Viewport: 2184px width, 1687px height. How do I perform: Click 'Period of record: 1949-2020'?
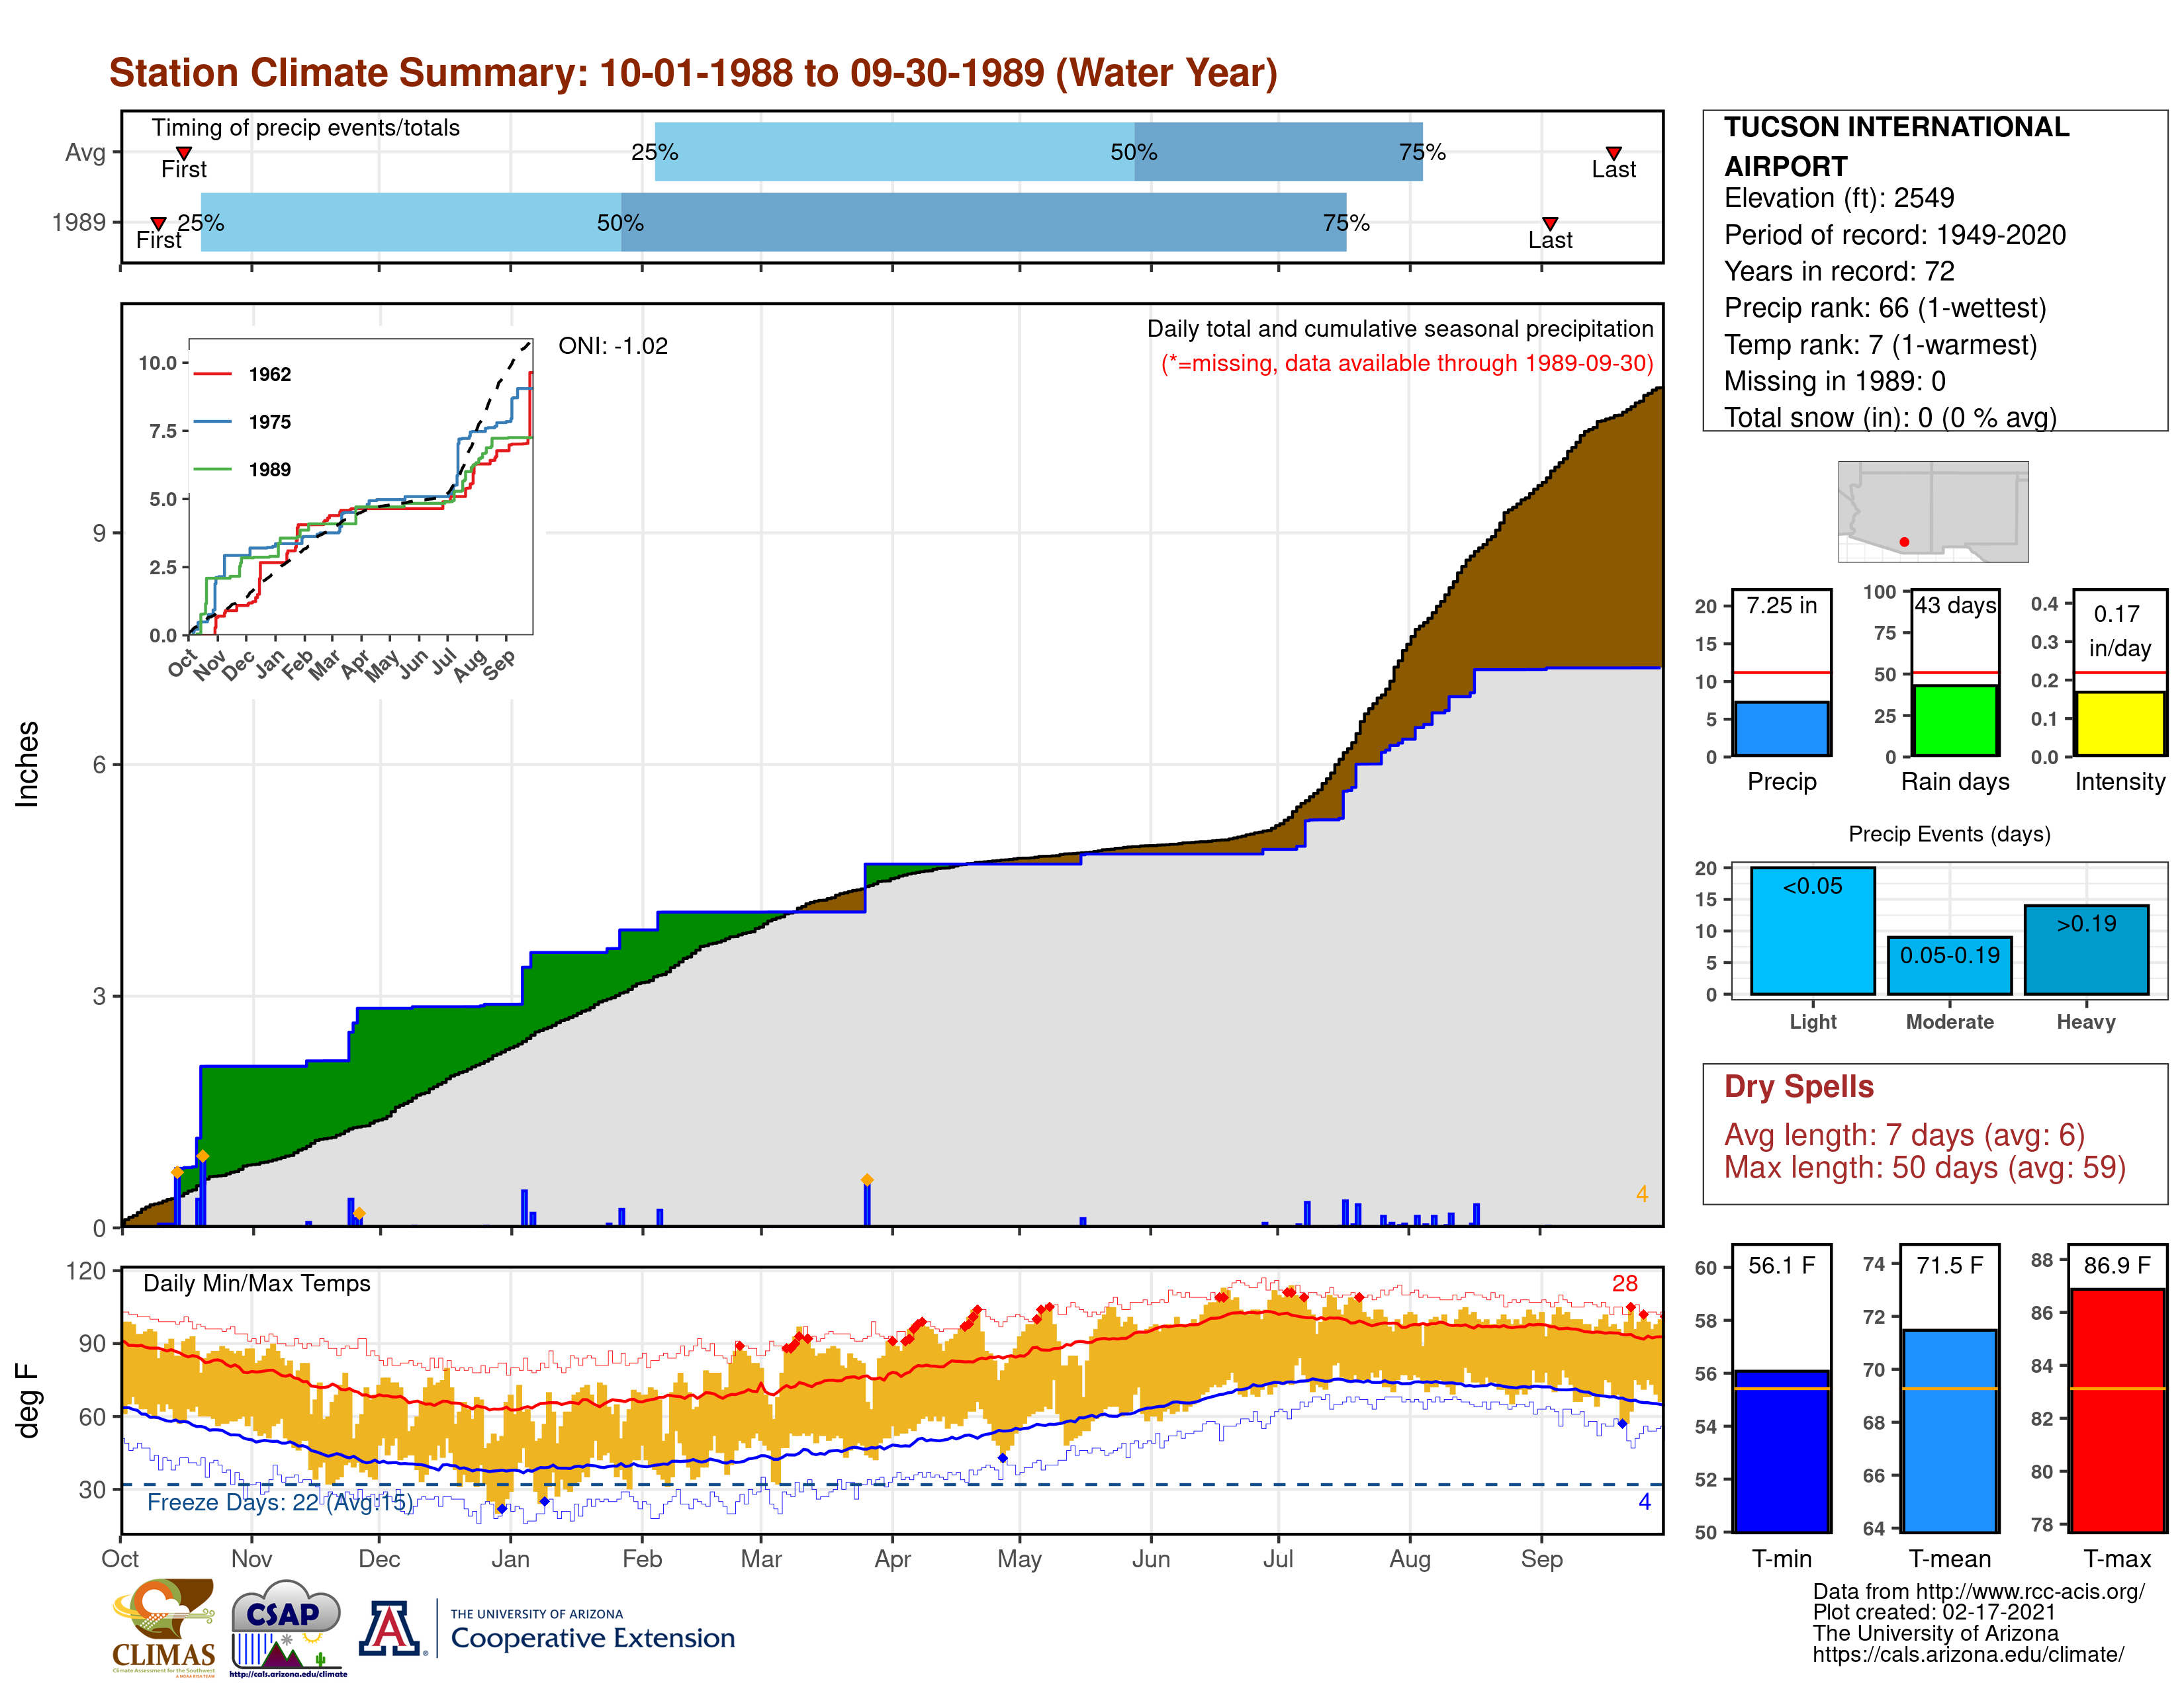(x=1895, y=235)
